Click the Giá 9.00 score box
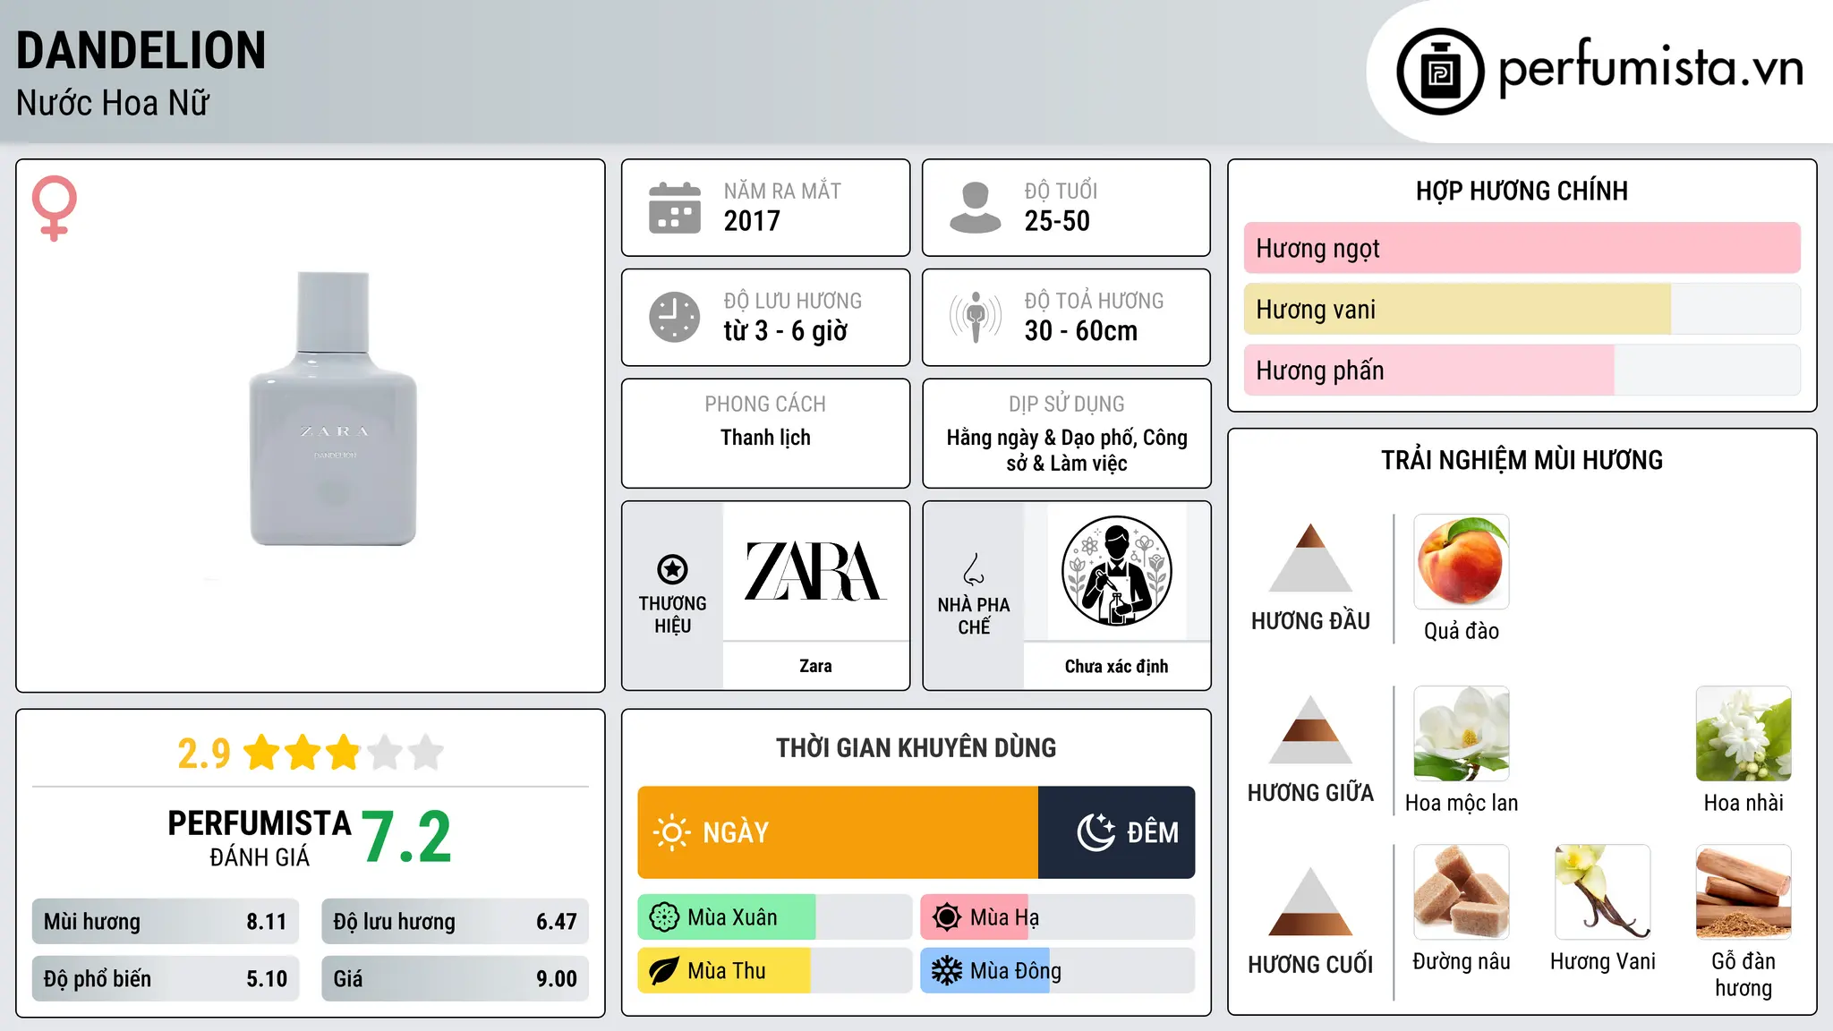 (455, 978)
